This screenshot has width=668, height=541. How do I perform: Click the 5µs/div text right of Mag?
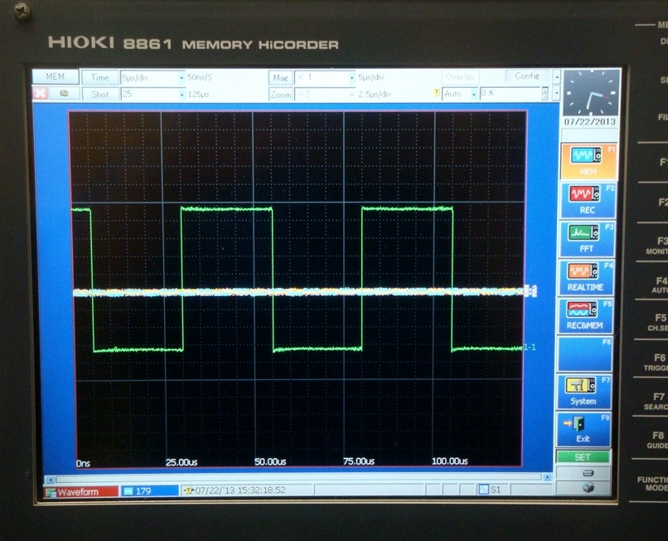371,77
